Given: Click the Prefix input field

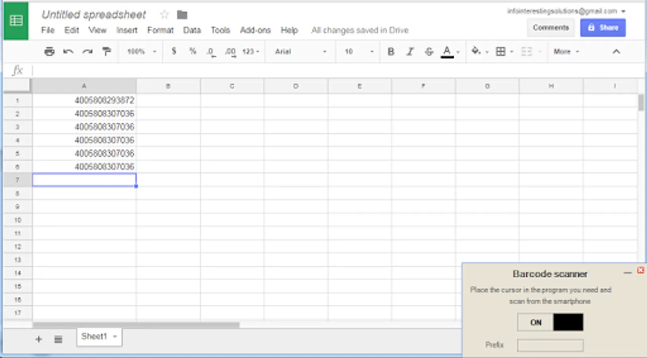Looking at the screenshot, I should click(550, 345).
